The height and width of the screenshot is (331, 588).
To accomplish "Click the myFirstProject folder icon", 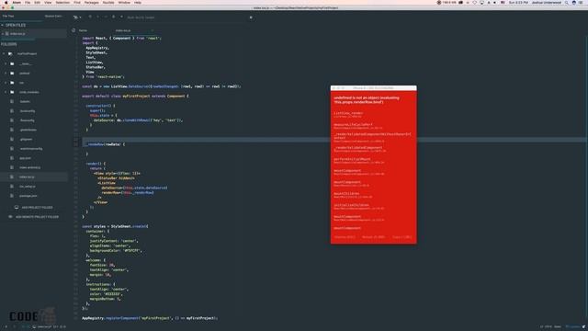I will click(10, 53).
